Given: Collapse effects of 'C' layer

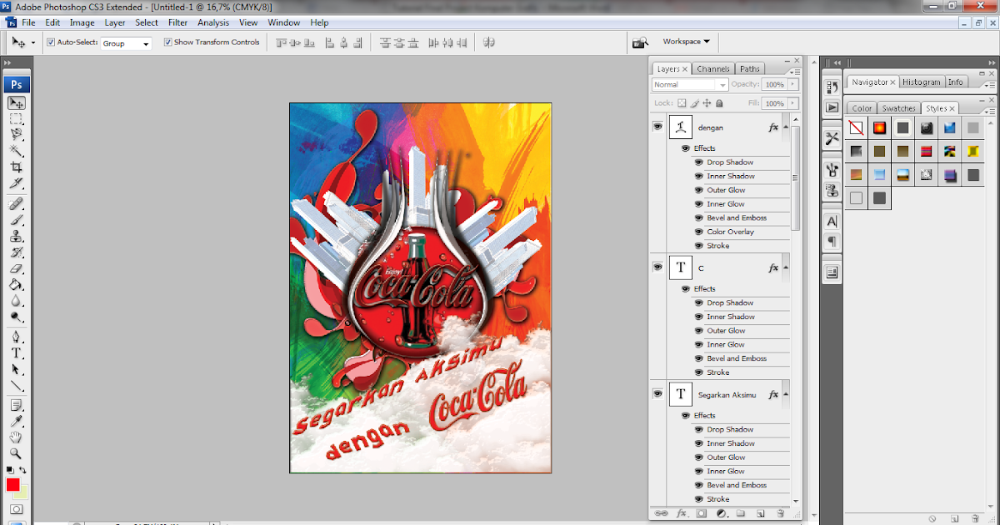Looking at the screenshot, I should pos(786,267).
